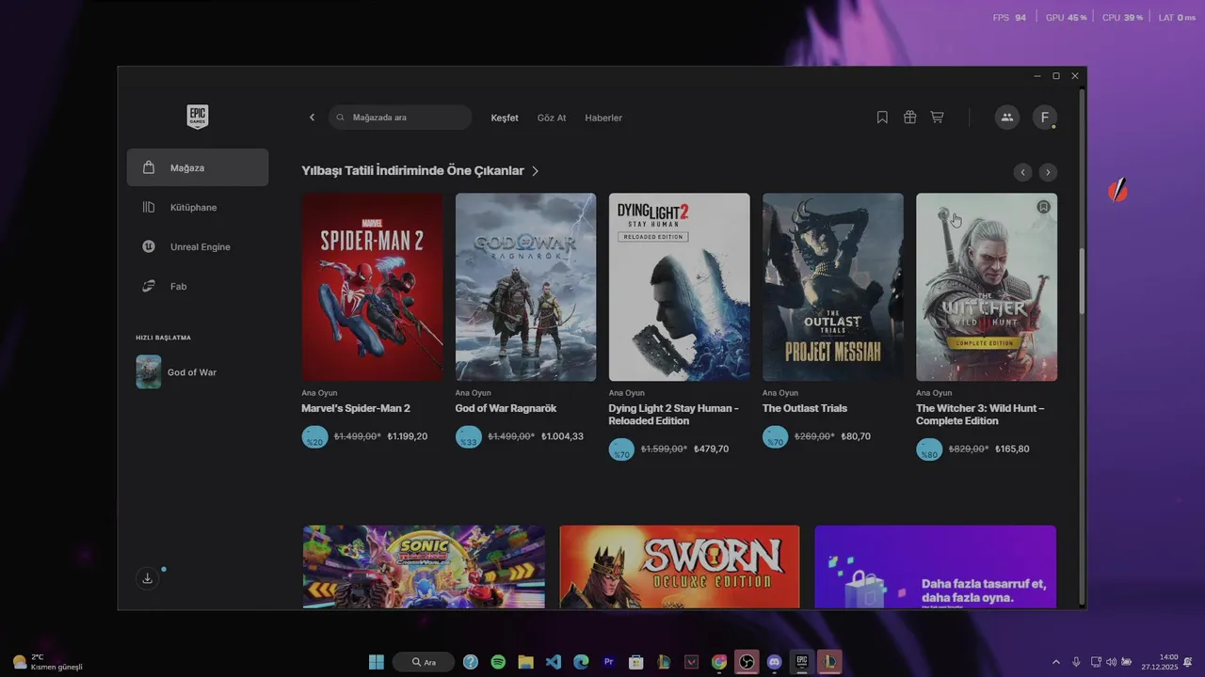The height and width of the screenshot is (677, 1205).
Task: Open Marvel's Spider-Man 2 cover image
Action: 372,287
